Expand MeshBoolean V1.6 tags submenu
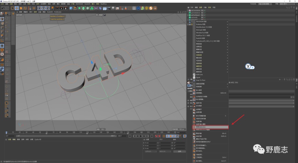 coord(211,27)
